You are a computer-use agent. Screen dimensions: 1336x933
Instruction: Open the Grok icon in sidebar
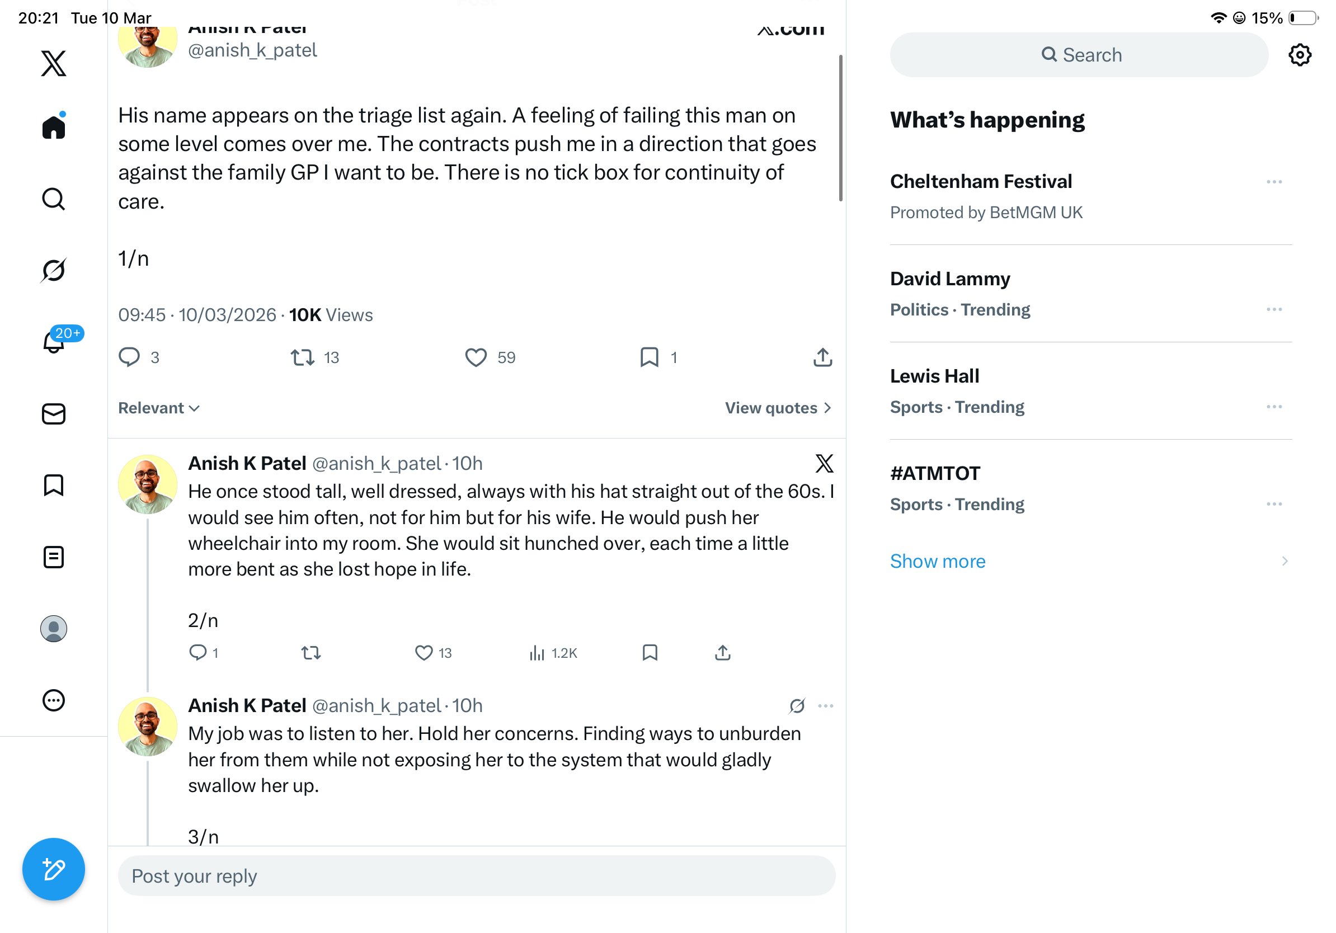pyautogui.click(x=54, y=270)
